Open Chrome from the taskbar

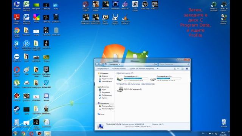click(x=23, y=133)
